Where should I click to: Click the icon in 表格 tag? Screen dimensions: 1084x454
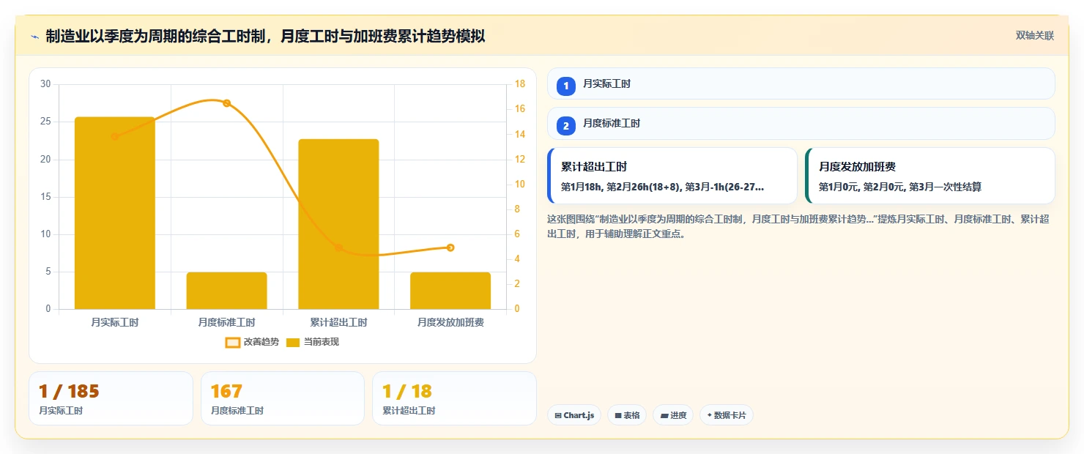pyautogui.click(x=618, y=415)
